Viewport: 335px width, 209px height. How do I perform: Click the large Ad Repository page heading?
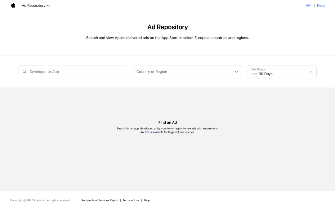[167, 27]
